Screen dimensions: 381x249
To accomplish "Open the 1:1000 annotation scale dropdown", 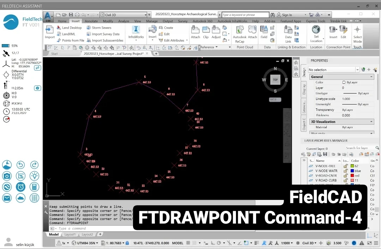I will (287, 243).
